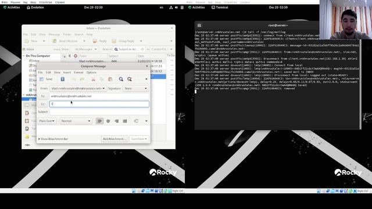Open the formatting bar overflow arrow

[146, 121]
